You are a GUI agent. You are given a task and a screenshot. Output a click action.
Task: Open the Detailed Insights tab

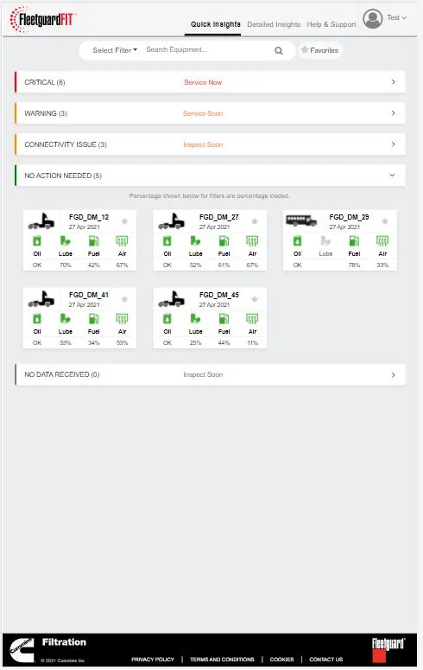[274, 24]
